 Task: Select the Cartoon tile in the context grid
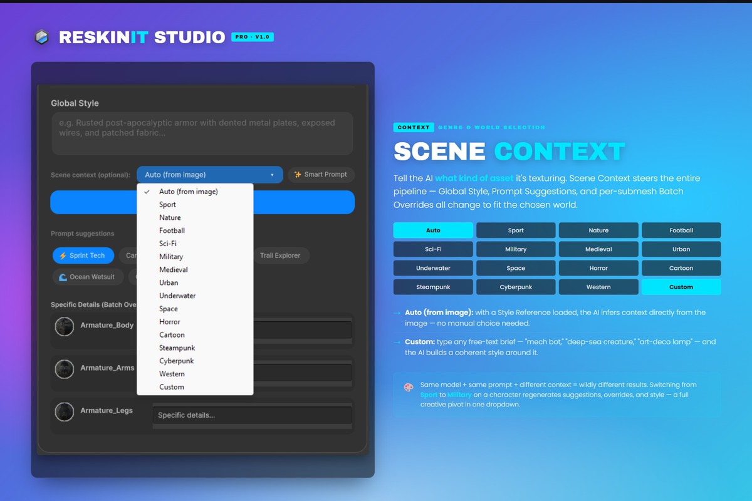click(681, 268)
